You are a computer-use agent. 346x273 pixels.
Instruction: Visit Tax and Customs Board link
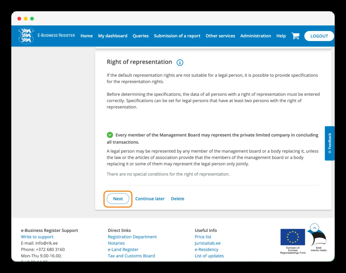(x=131, y=256)
